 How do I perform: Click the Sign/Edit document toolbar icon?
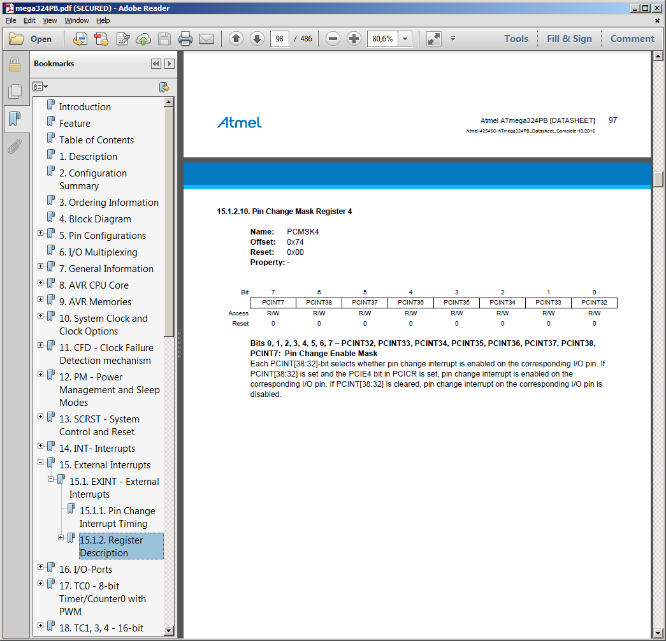click(123, 39)
